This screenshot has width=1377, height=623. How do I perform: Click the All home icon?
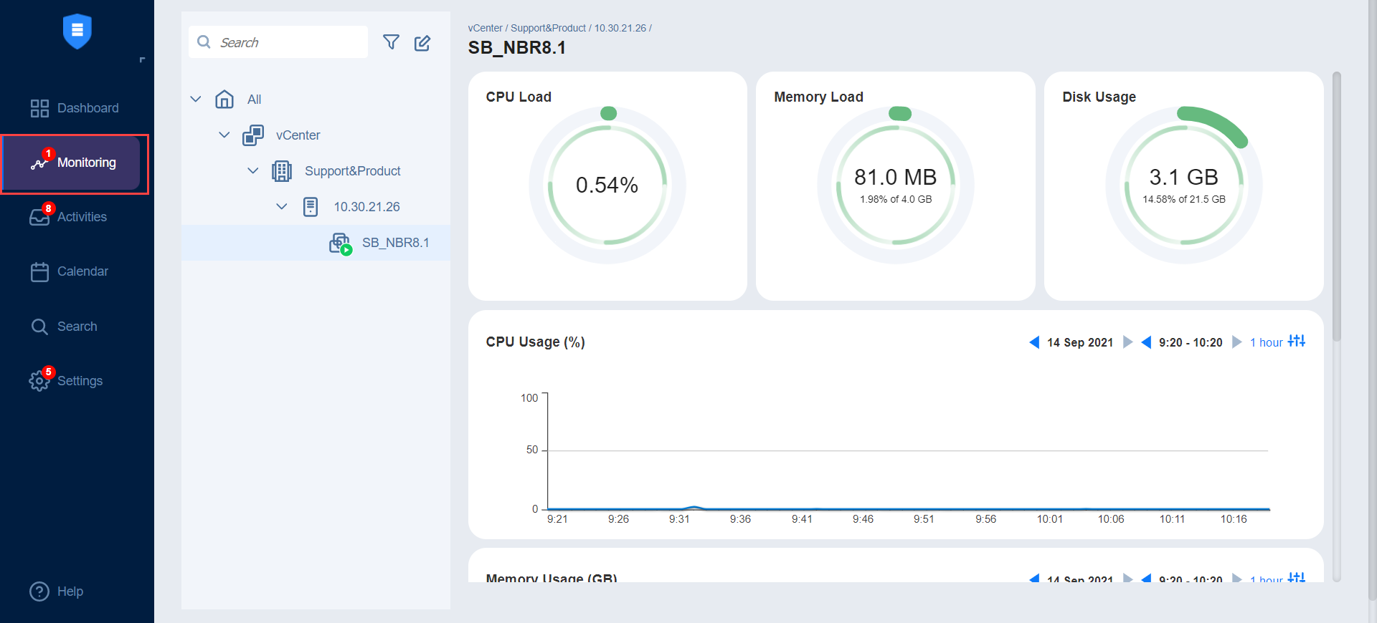pos(224,99)
